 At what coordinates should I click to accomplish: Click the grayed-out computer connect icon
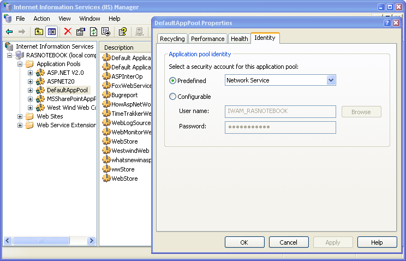tap(140, 32)
